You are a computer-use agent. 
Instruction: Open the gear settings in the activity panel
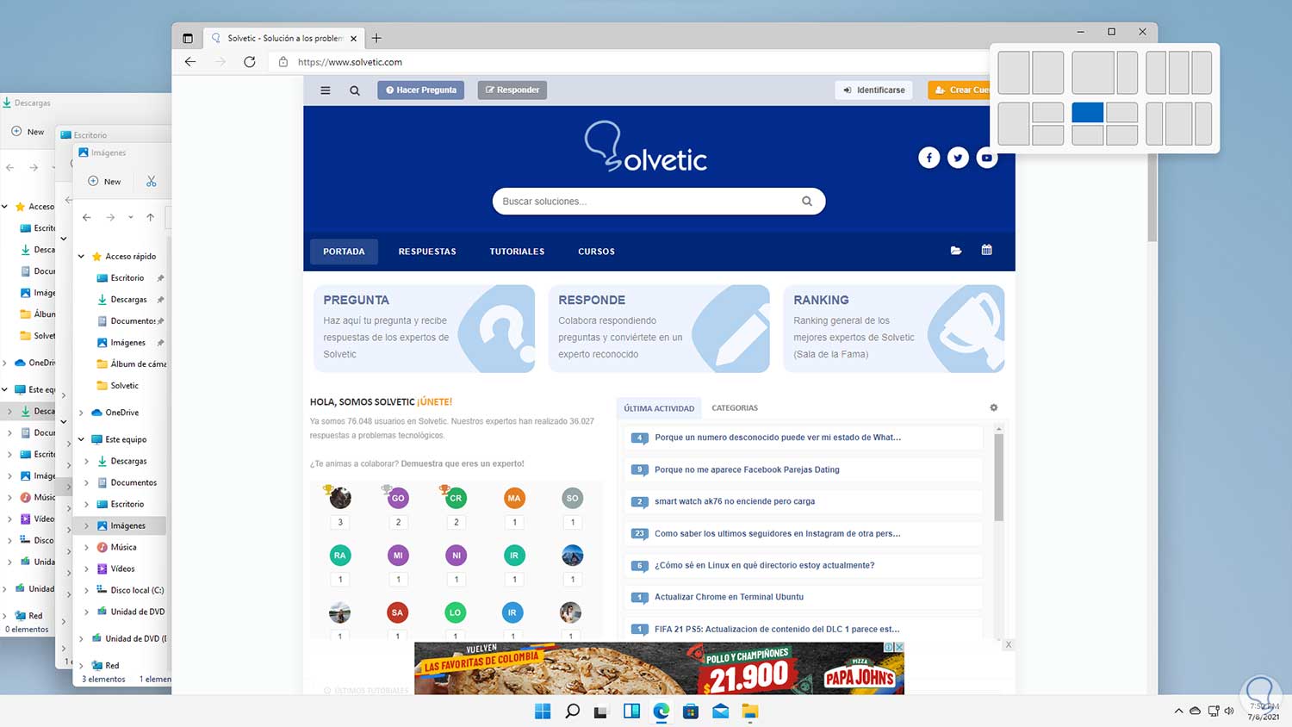994,407
